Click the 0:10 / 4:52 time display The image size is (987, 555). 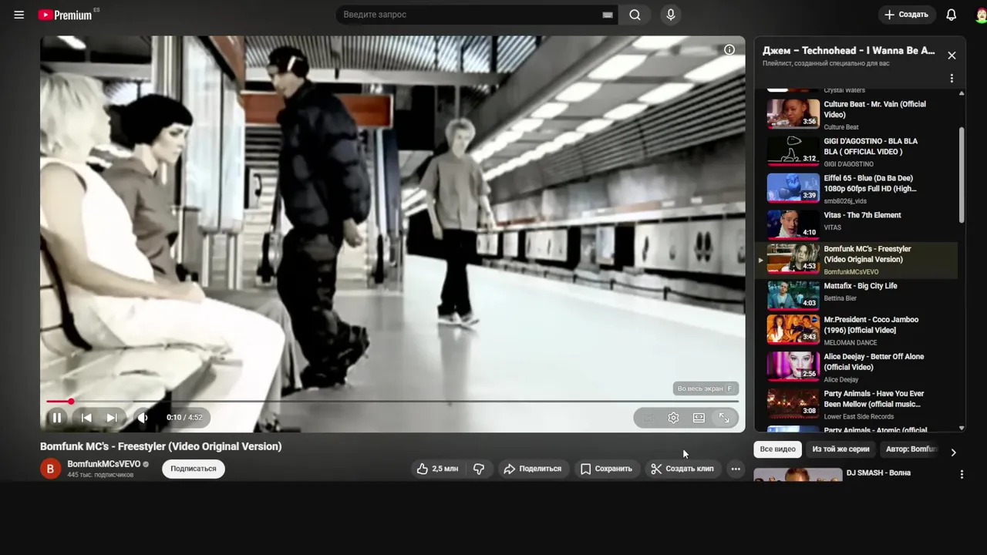click(184, 418)
